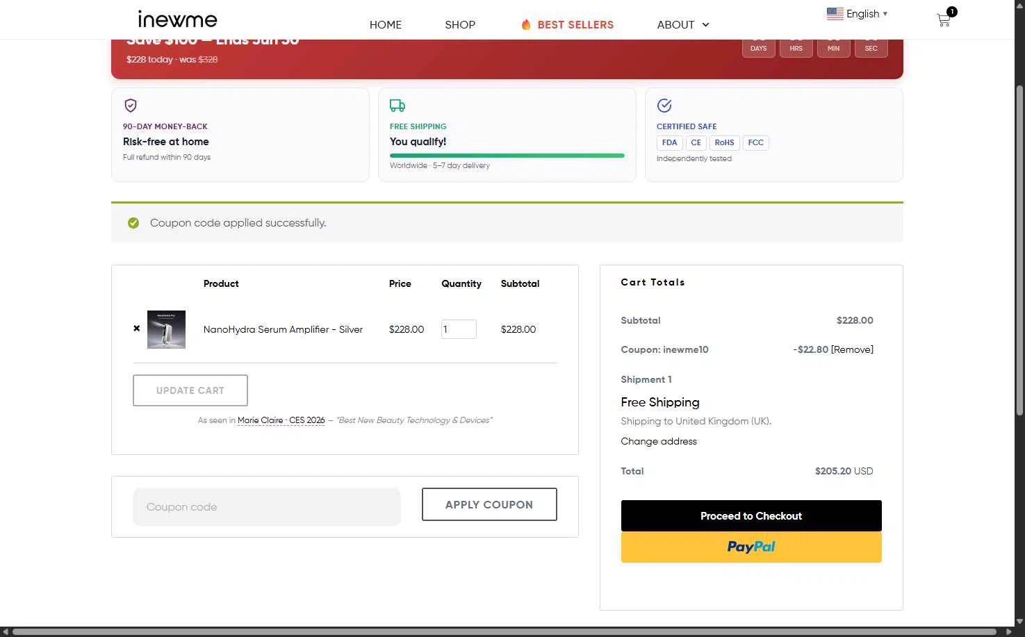Viewport: 1025px width, 637px height.
Task: Click the "Independently tested" text
Action: pyautogui.click(x=694, y=158)
